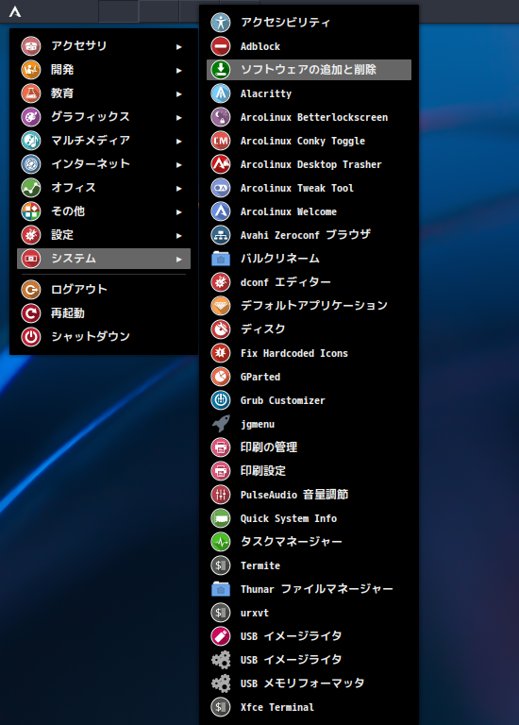The width and height of the screenshot is (519, 725).
Task: Click the グラフィックス category label
Action: (x=91, y=116)
